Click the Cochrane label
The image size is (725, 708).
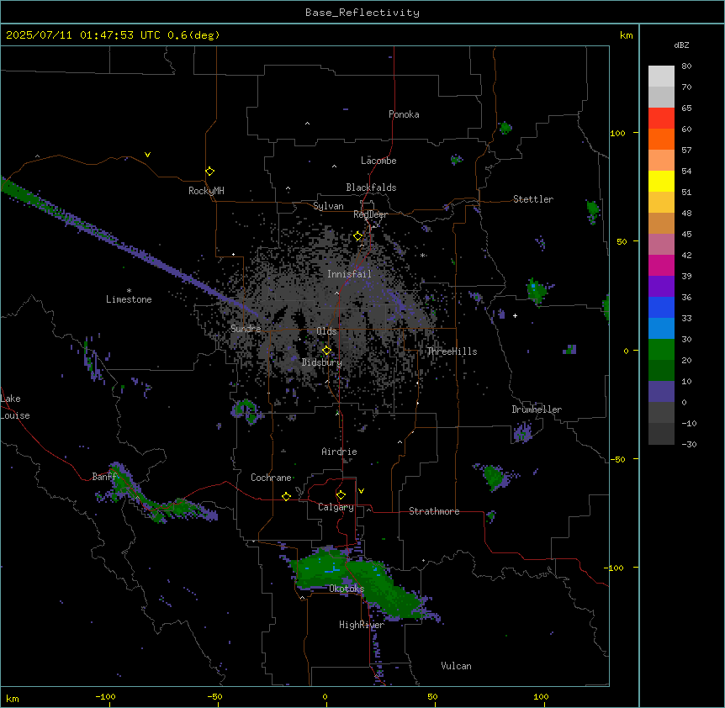point(271,478)
